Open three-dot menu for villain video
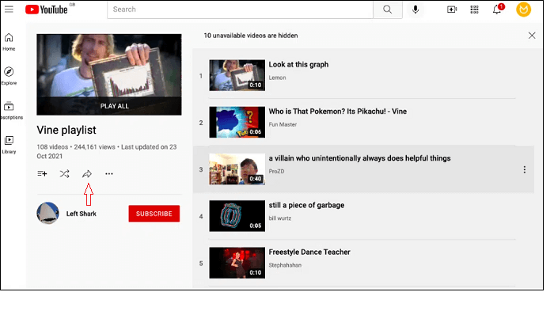This screenshot has width=554, height=311. click(x=525, y=169)
